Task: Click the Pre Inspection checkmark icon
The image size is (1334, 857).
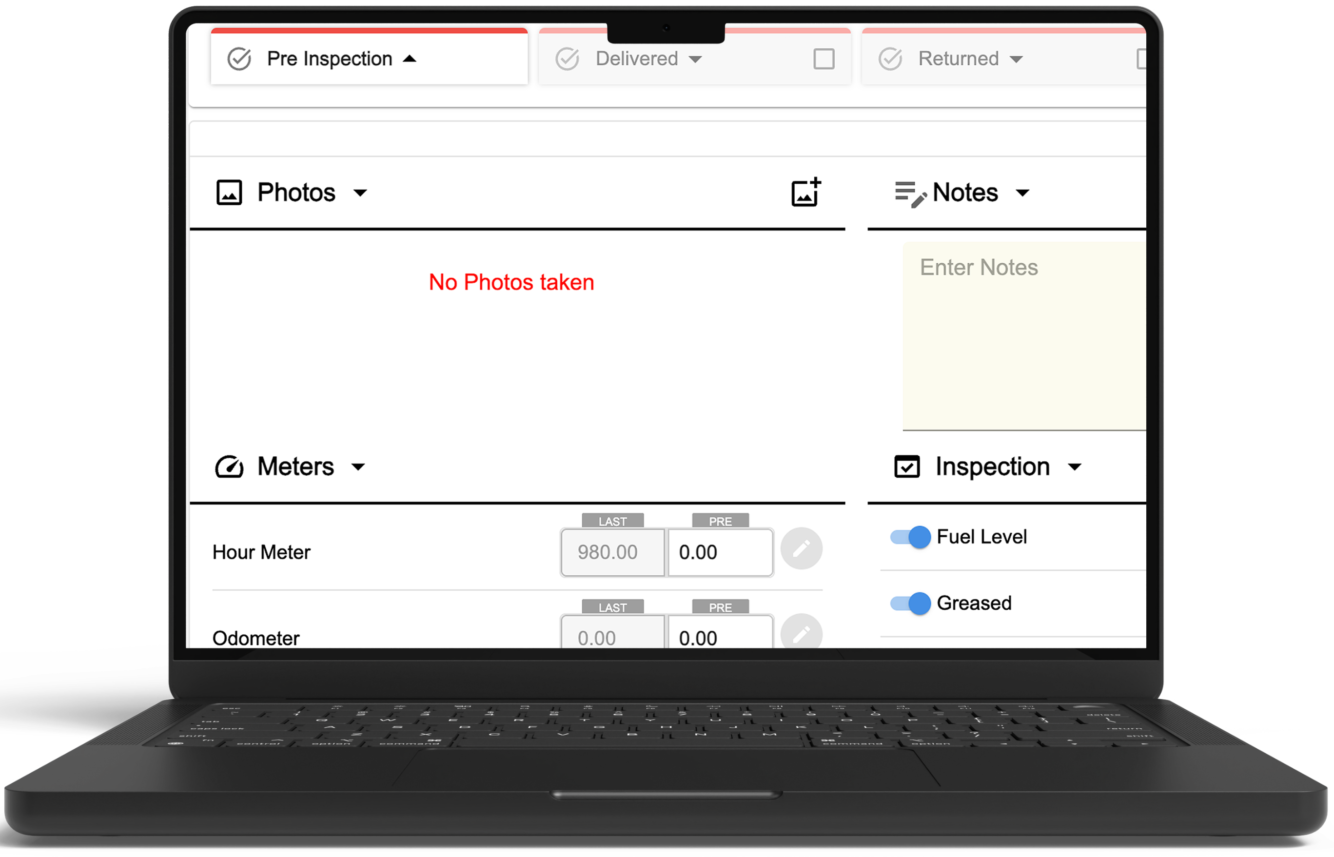Action: [239, 58]
